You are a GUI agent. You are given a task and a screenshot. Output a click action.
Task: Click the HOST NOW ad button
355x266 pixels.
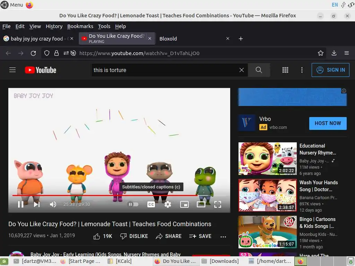click(328, 123)
